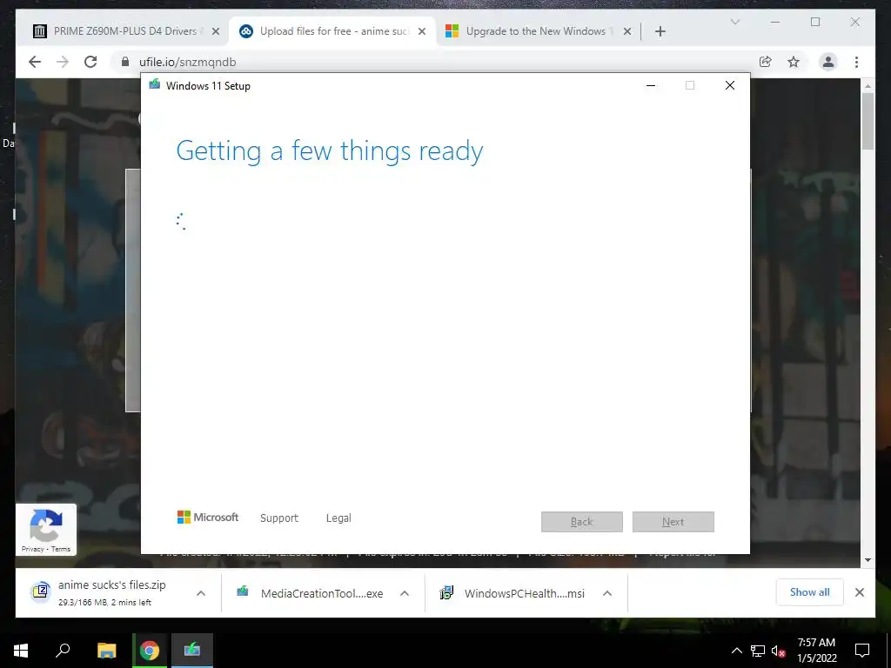891x668 pixels.
Task: Close the PRIME Z690M-PLUS tab
Action: [x=216, y=31]
